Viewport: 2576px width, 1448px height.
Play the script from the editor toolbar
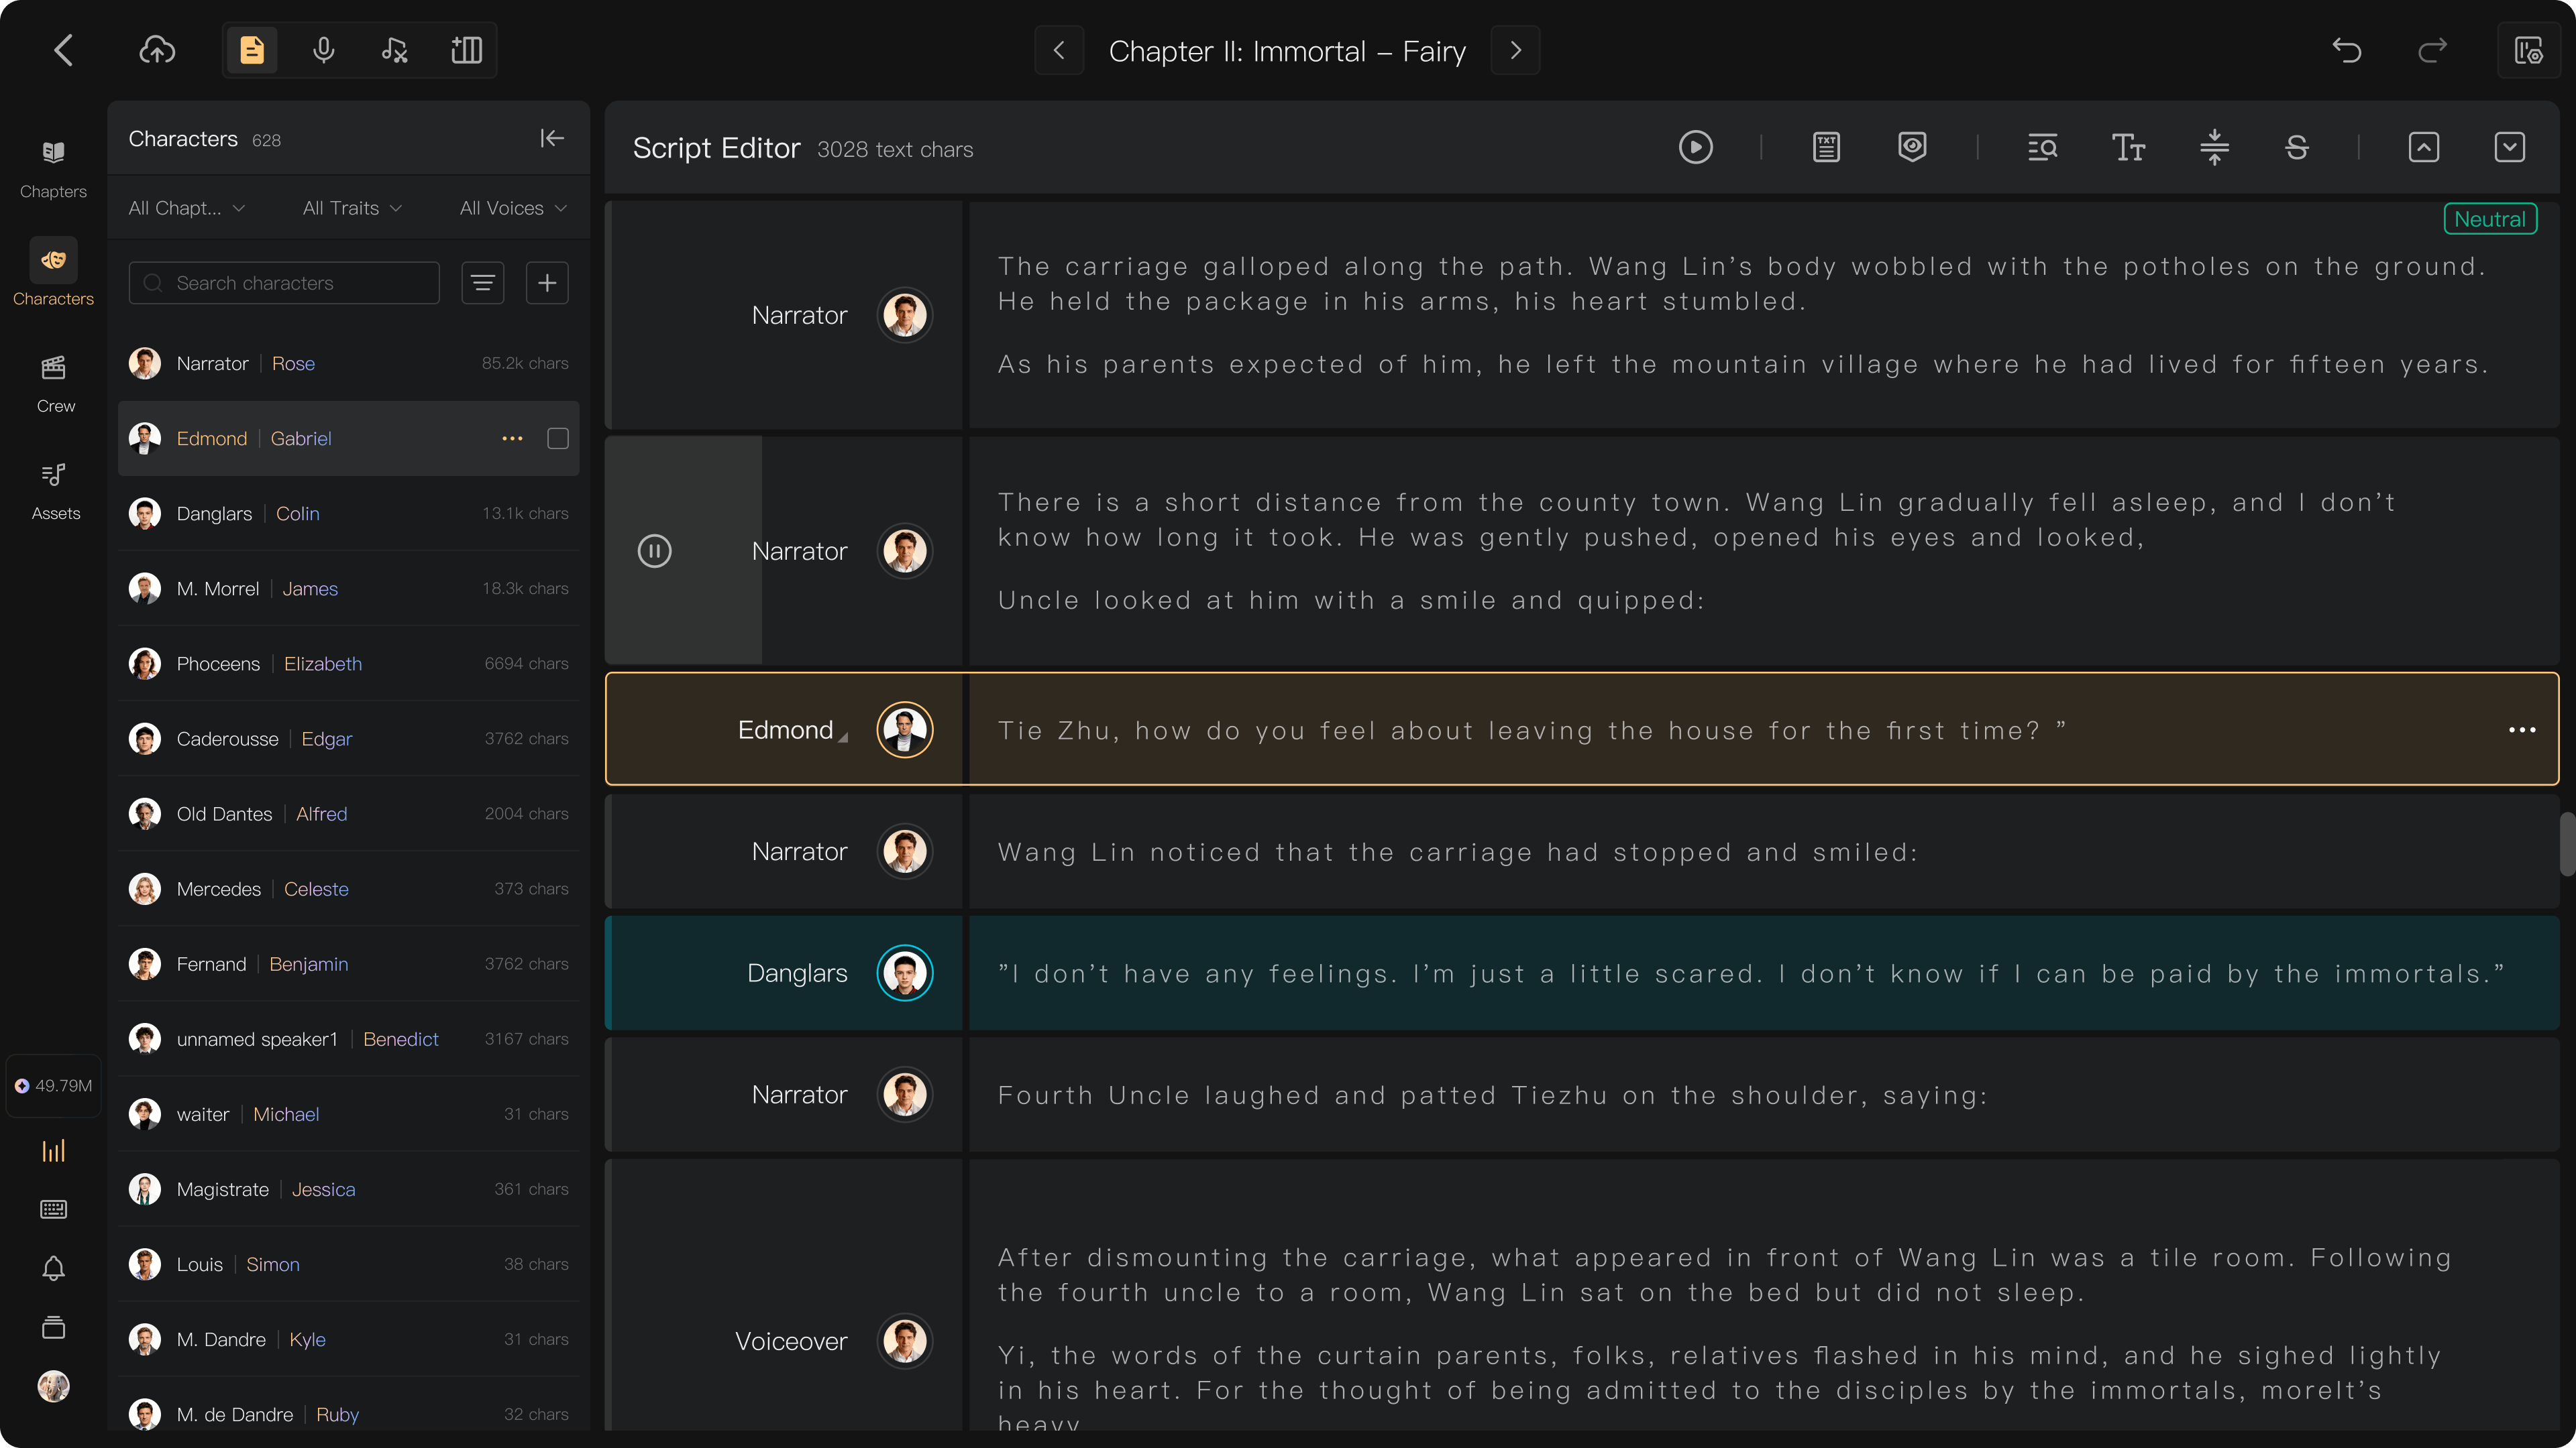click(1696, 148)
